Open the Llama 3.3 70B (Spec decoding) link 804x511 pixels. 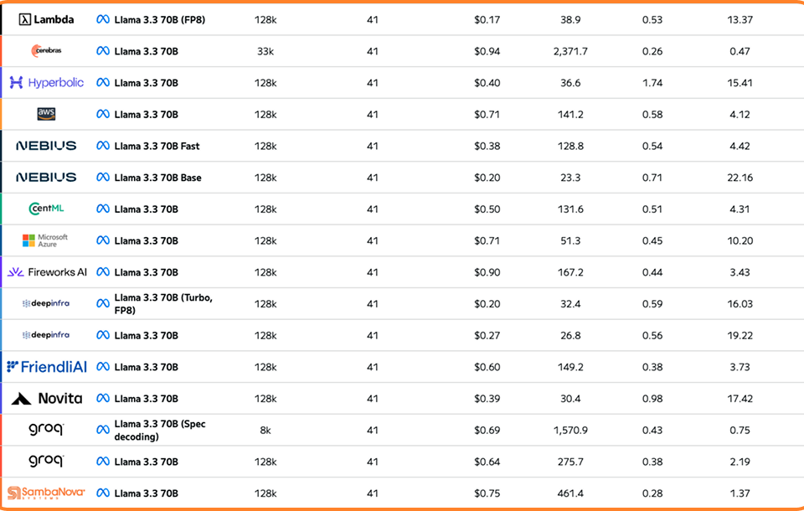pos(160,430)
